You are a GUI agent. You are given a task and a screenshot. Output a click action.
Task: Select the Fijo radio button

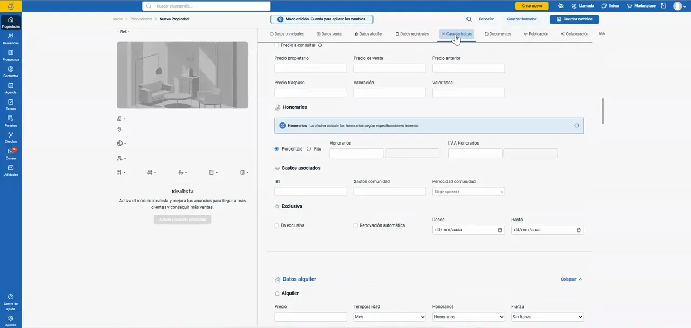pos(309,149)
